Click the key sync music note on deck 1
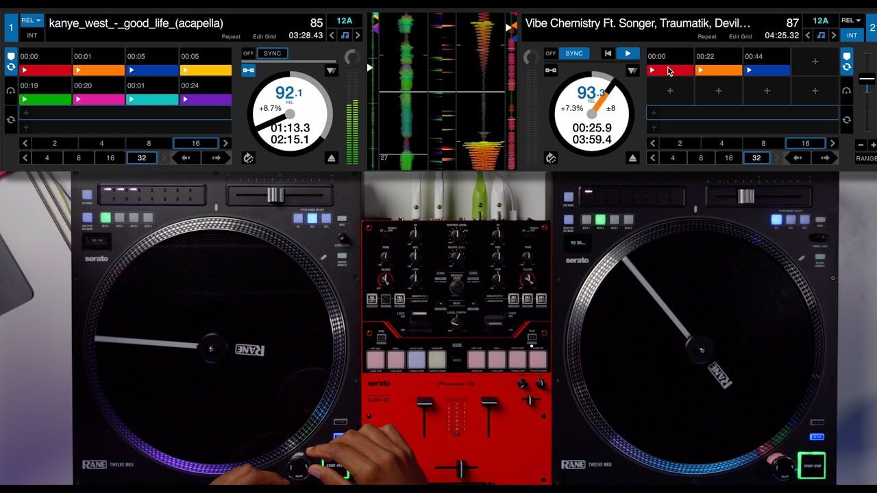 coord(345,36)
